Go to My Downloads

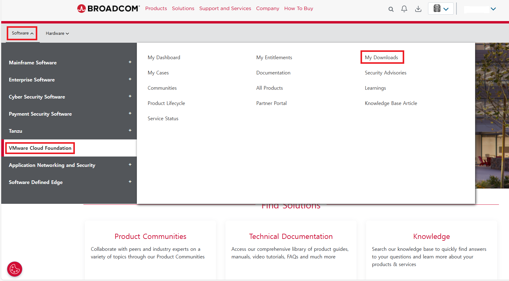[x=382, y=57]
